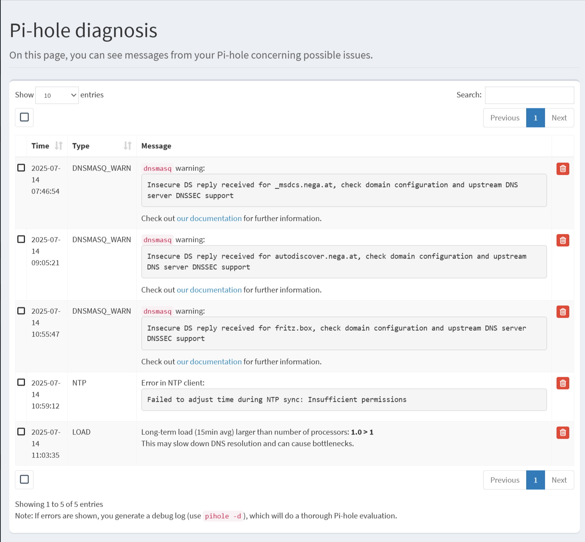Delete the autodiscover.nega.at warning message
Screen dimensions: 585x542
pyautogui.click(x=563, y=240)
